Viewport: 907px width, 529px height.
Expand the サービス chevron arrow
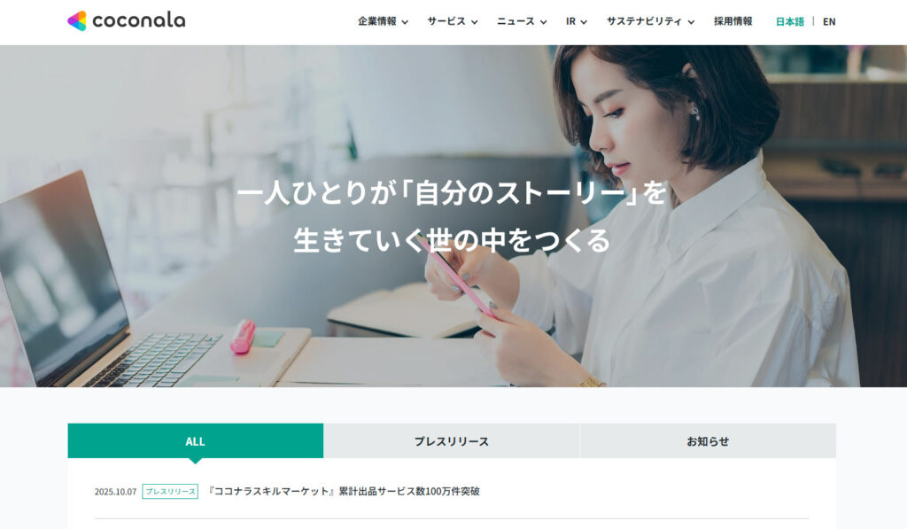475,22
